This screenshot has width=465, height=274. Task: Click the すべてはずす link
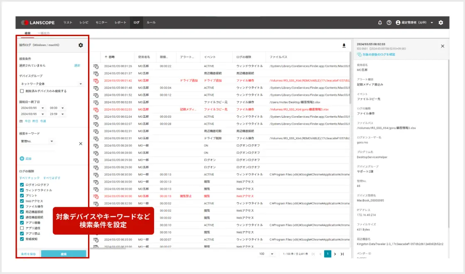(51, 178)
